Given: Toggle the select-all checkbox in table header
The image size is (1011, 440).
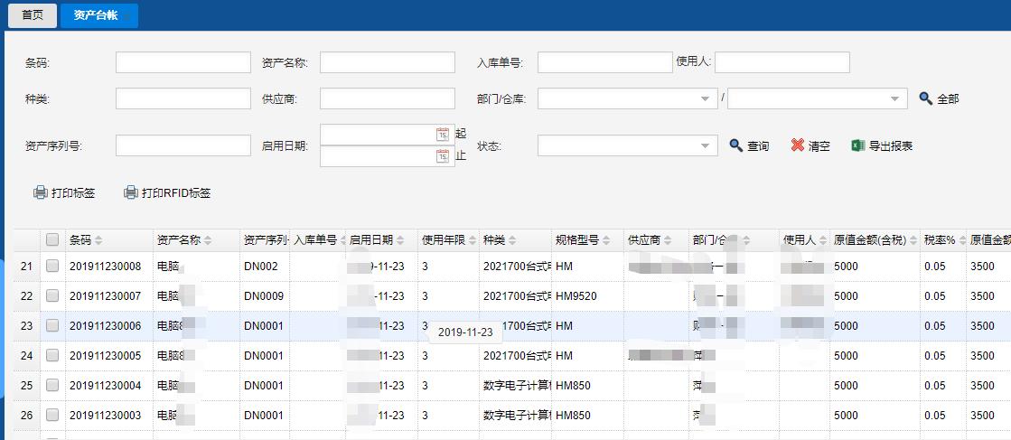Looking at the screenshot, I should coord(52,239).
